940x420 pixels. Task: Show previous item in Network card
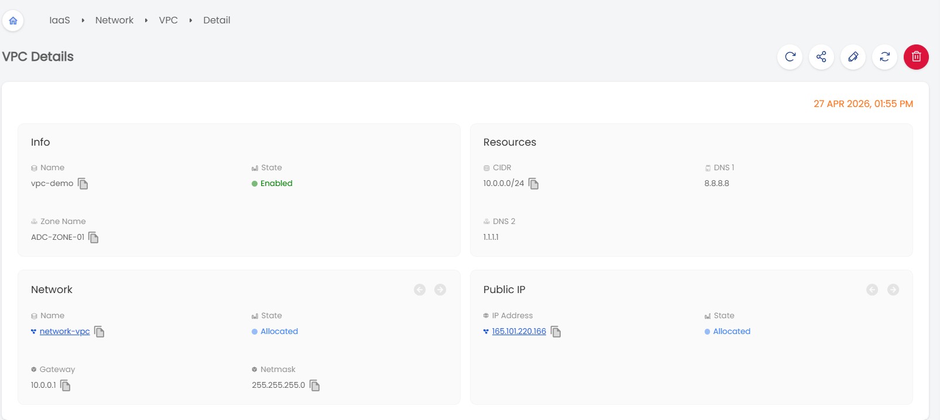[420, 290]
